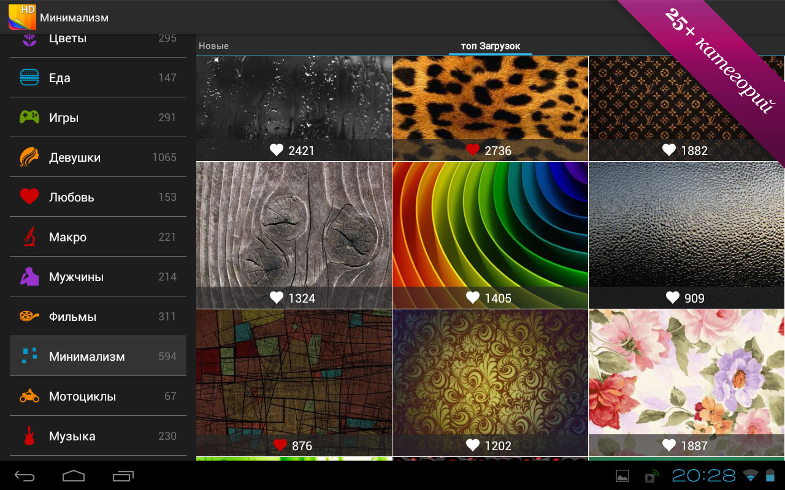Select the Игры gamepad icon
The height and width of the screenshot is (490, 785).
point(29,117)
